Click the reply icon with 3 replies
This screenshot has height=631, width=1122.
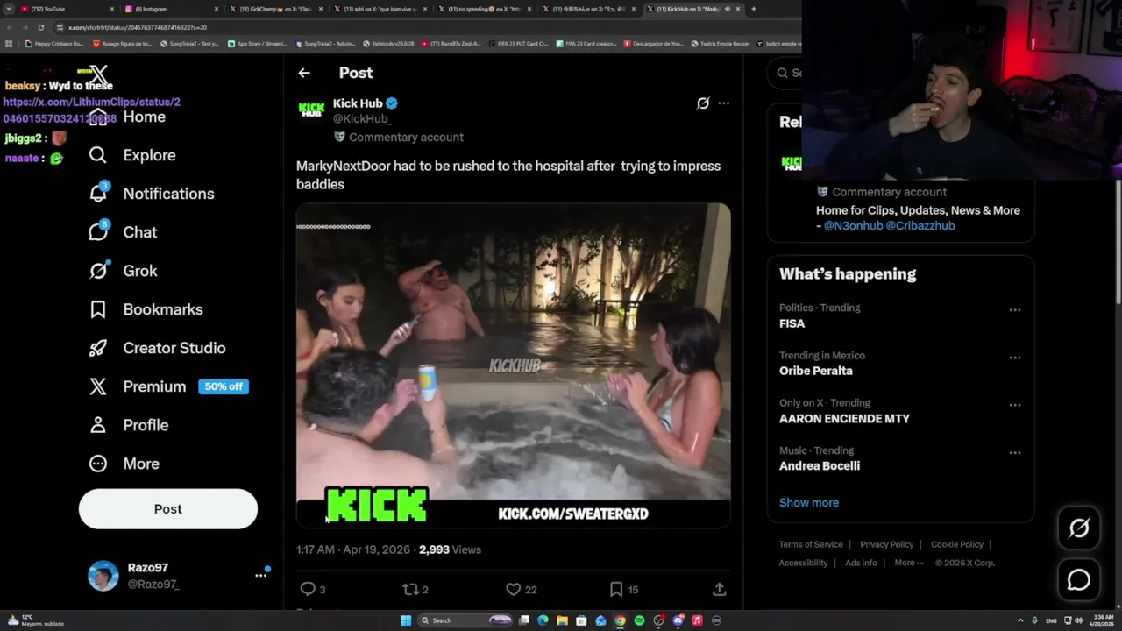308,589
